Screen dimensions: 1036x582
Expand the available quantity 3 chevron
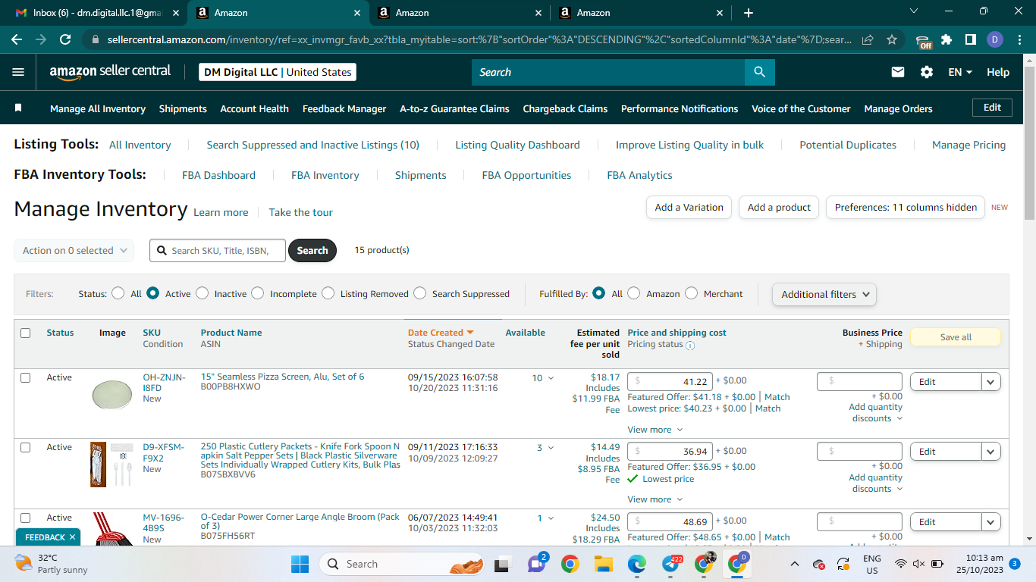pyautogui.click(x=551, y=448)
